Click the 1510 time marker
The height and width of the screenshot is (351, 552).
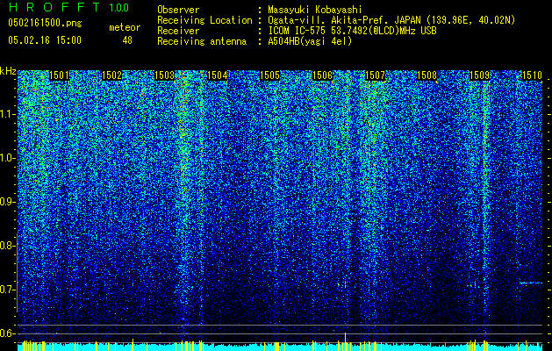coord(532,75)
